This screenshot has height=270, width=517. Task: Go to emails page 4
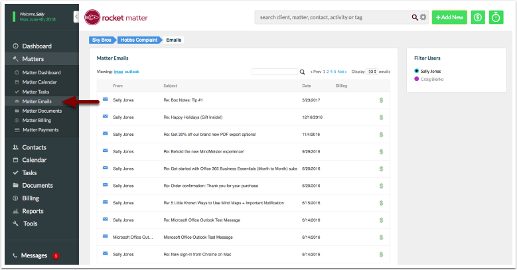pos(331,72)
